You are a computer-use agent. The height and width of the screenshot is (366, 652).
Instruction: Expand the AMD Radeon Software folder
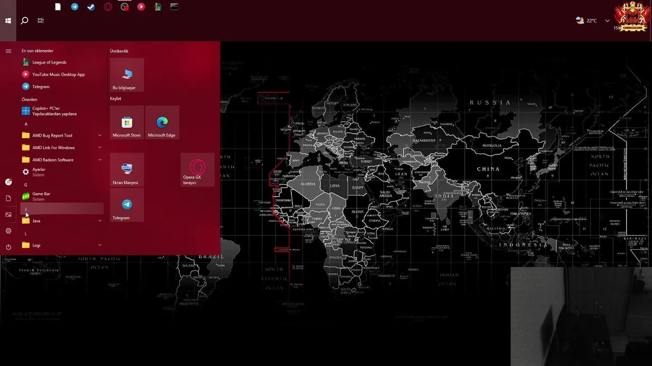tap(62, 160)
